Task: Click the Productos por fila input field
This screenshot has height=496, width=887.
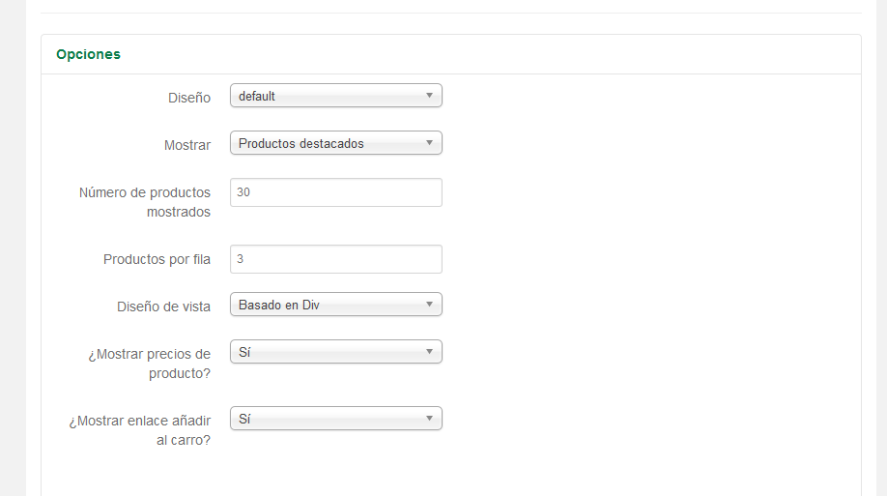Action: [336, 259]
